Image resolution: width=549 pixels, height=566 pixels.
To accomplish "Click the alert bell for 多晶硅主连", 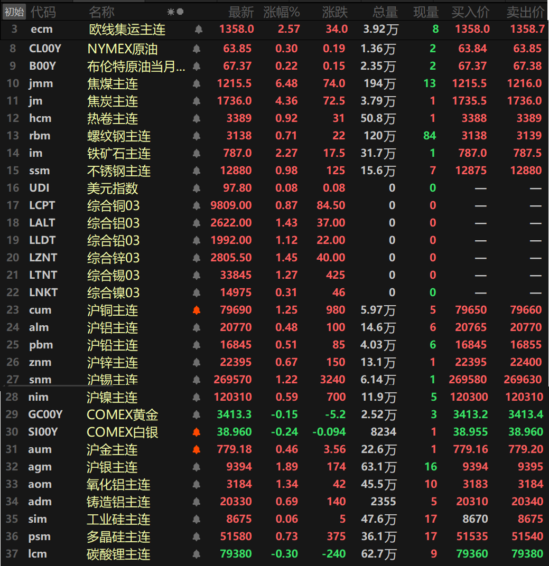I will pos(197,537).
